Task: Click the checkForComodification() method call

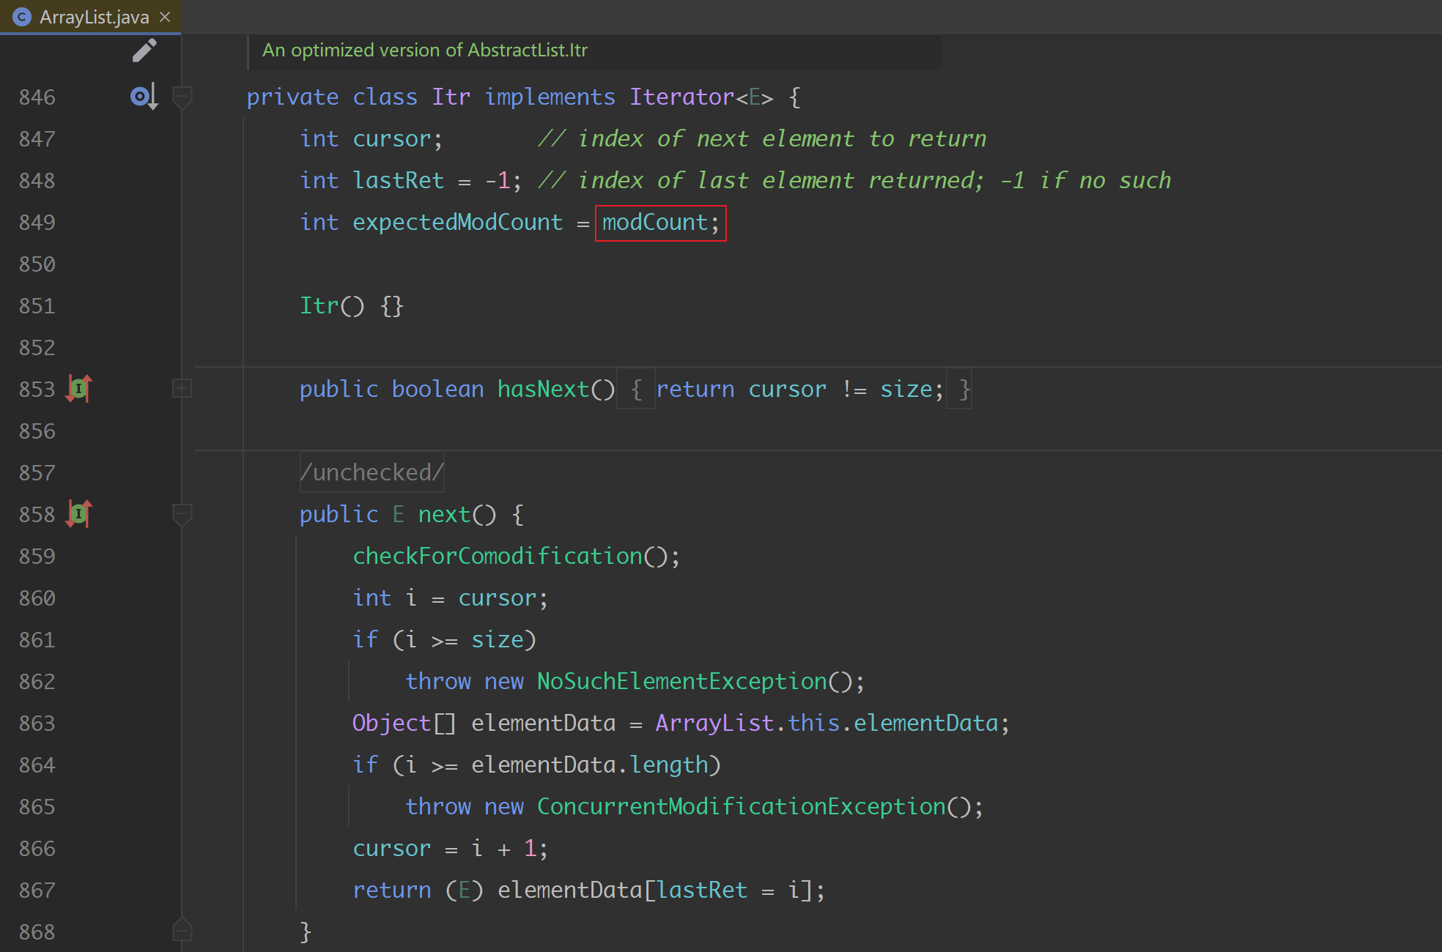Action: point(498,557)
